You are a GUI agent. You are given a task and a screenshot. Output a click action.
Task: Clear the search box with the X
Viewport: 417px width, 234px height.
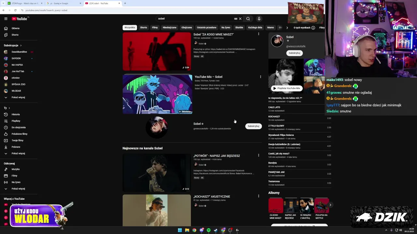pos(240,19)
